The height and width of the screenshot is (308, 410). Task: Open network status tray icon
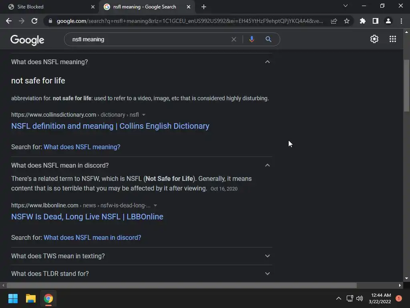350,298
